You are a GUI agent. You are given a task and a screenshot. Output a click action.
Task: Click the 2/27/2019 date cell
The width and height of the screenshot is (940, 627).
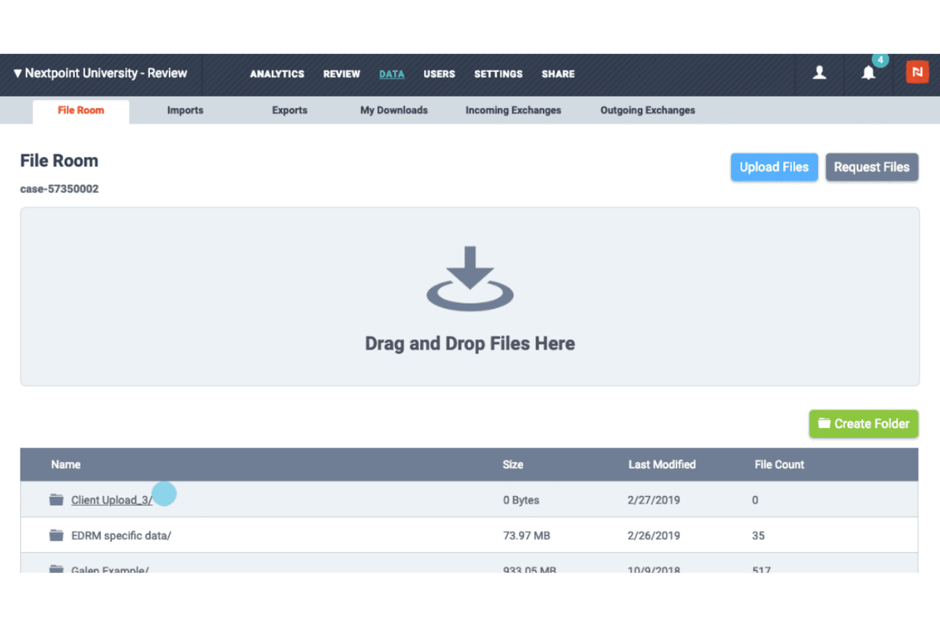[x=654, y=500]
